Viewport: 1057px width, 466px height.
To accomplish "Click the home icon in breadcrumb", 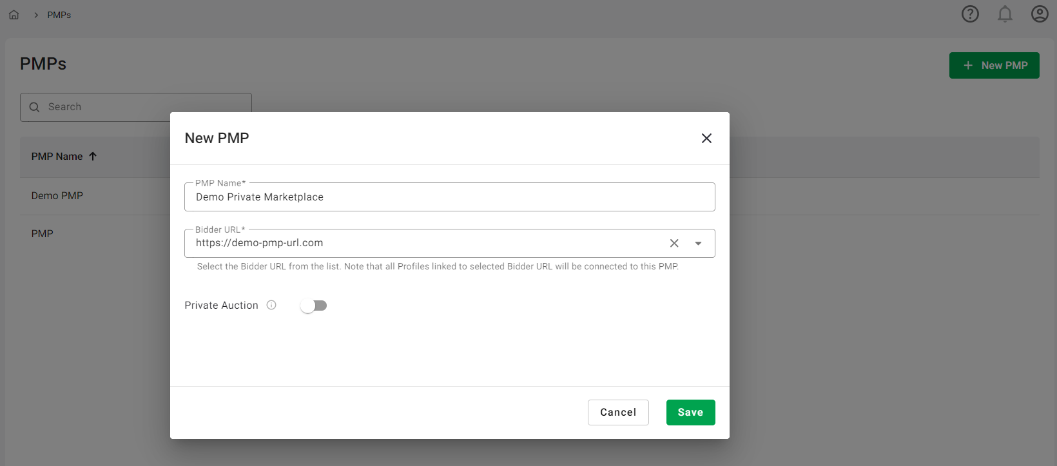I will click(x=14, y=15).
